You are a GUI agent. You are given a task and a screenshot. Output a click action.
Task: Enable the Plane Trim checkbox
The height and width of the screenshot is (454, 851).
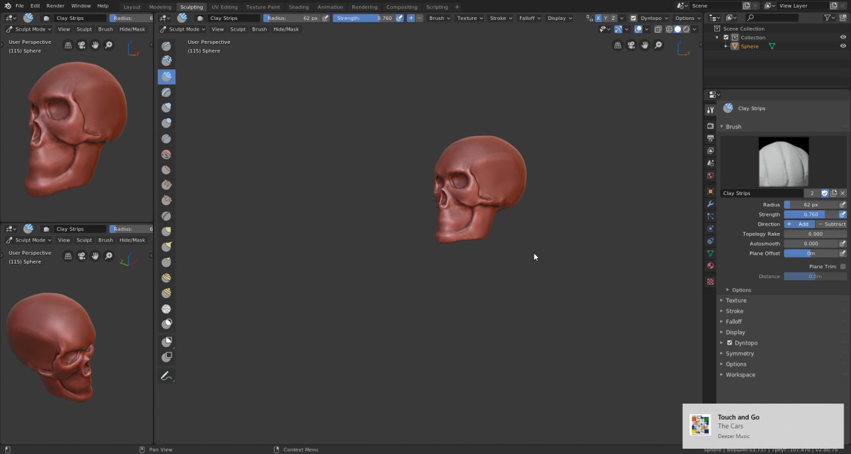coord(842,266)
